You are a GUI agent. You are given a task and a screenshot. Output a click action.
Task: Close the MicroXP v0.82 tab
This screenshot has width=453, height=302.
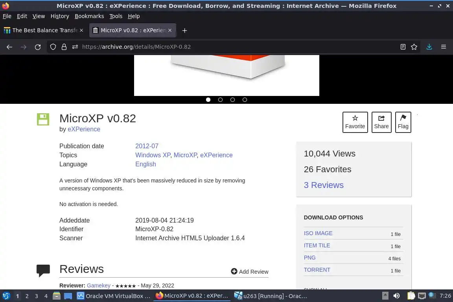170,30
